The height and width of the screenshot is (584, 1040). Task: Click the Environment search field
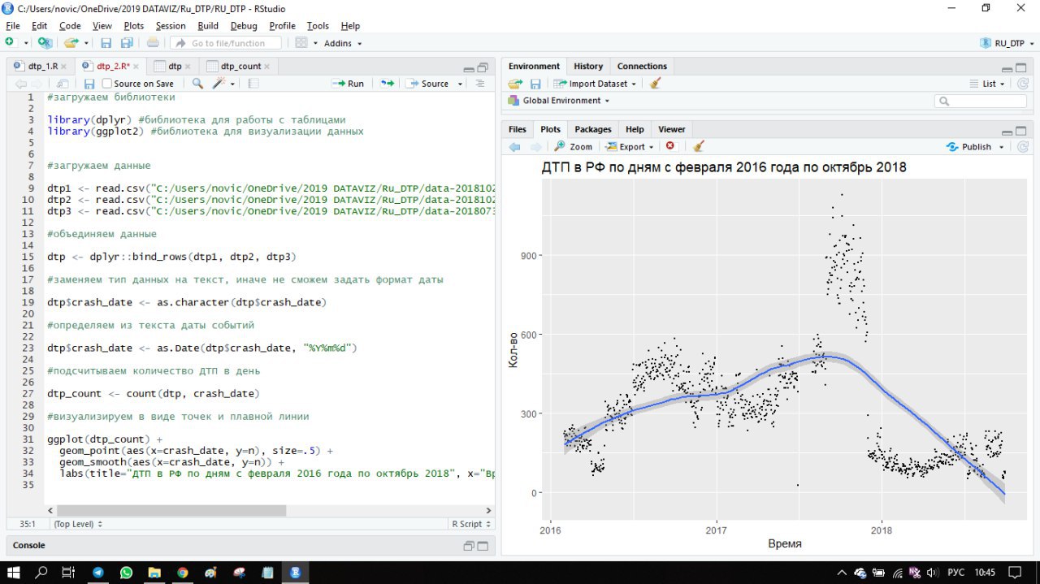coord(980,102)
